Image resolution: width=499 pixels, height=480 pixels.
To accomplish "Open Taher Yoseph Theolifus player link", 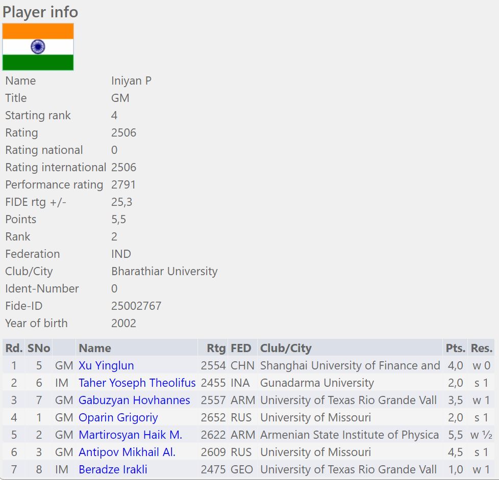I will pos(137,383).
